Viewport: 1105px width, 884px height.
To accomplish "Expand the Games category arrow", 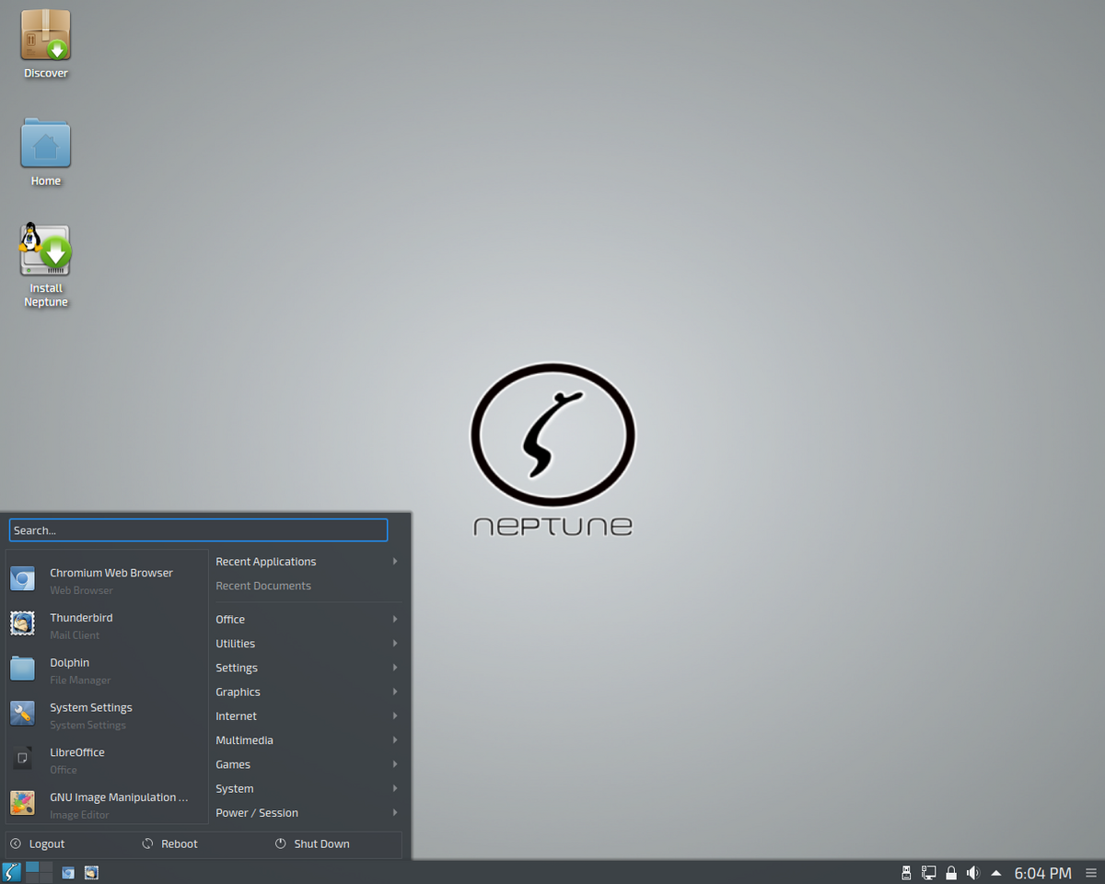I will pyautogui.click(x=395, y=764).
